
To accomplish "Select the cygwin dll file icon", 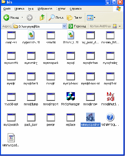I will click(x=31, y=35).
